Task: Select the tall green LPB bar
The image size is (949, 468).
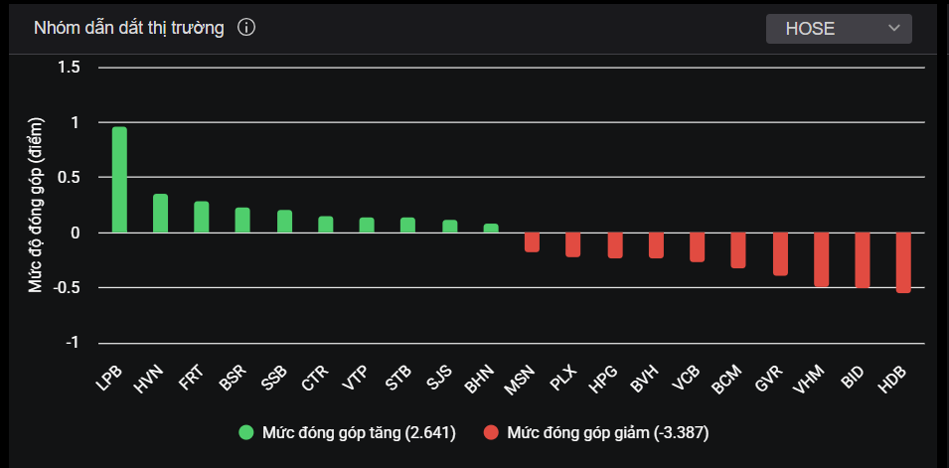Action: 119,180
